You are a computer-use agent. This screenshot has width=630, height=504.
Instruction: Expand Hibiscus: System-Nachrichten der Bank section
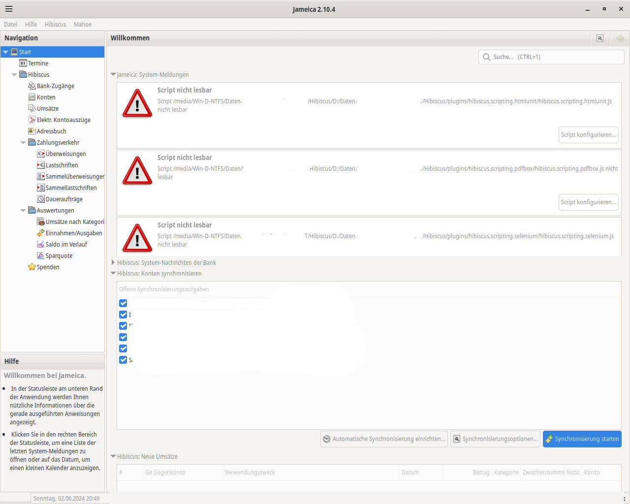pos(113,262)
